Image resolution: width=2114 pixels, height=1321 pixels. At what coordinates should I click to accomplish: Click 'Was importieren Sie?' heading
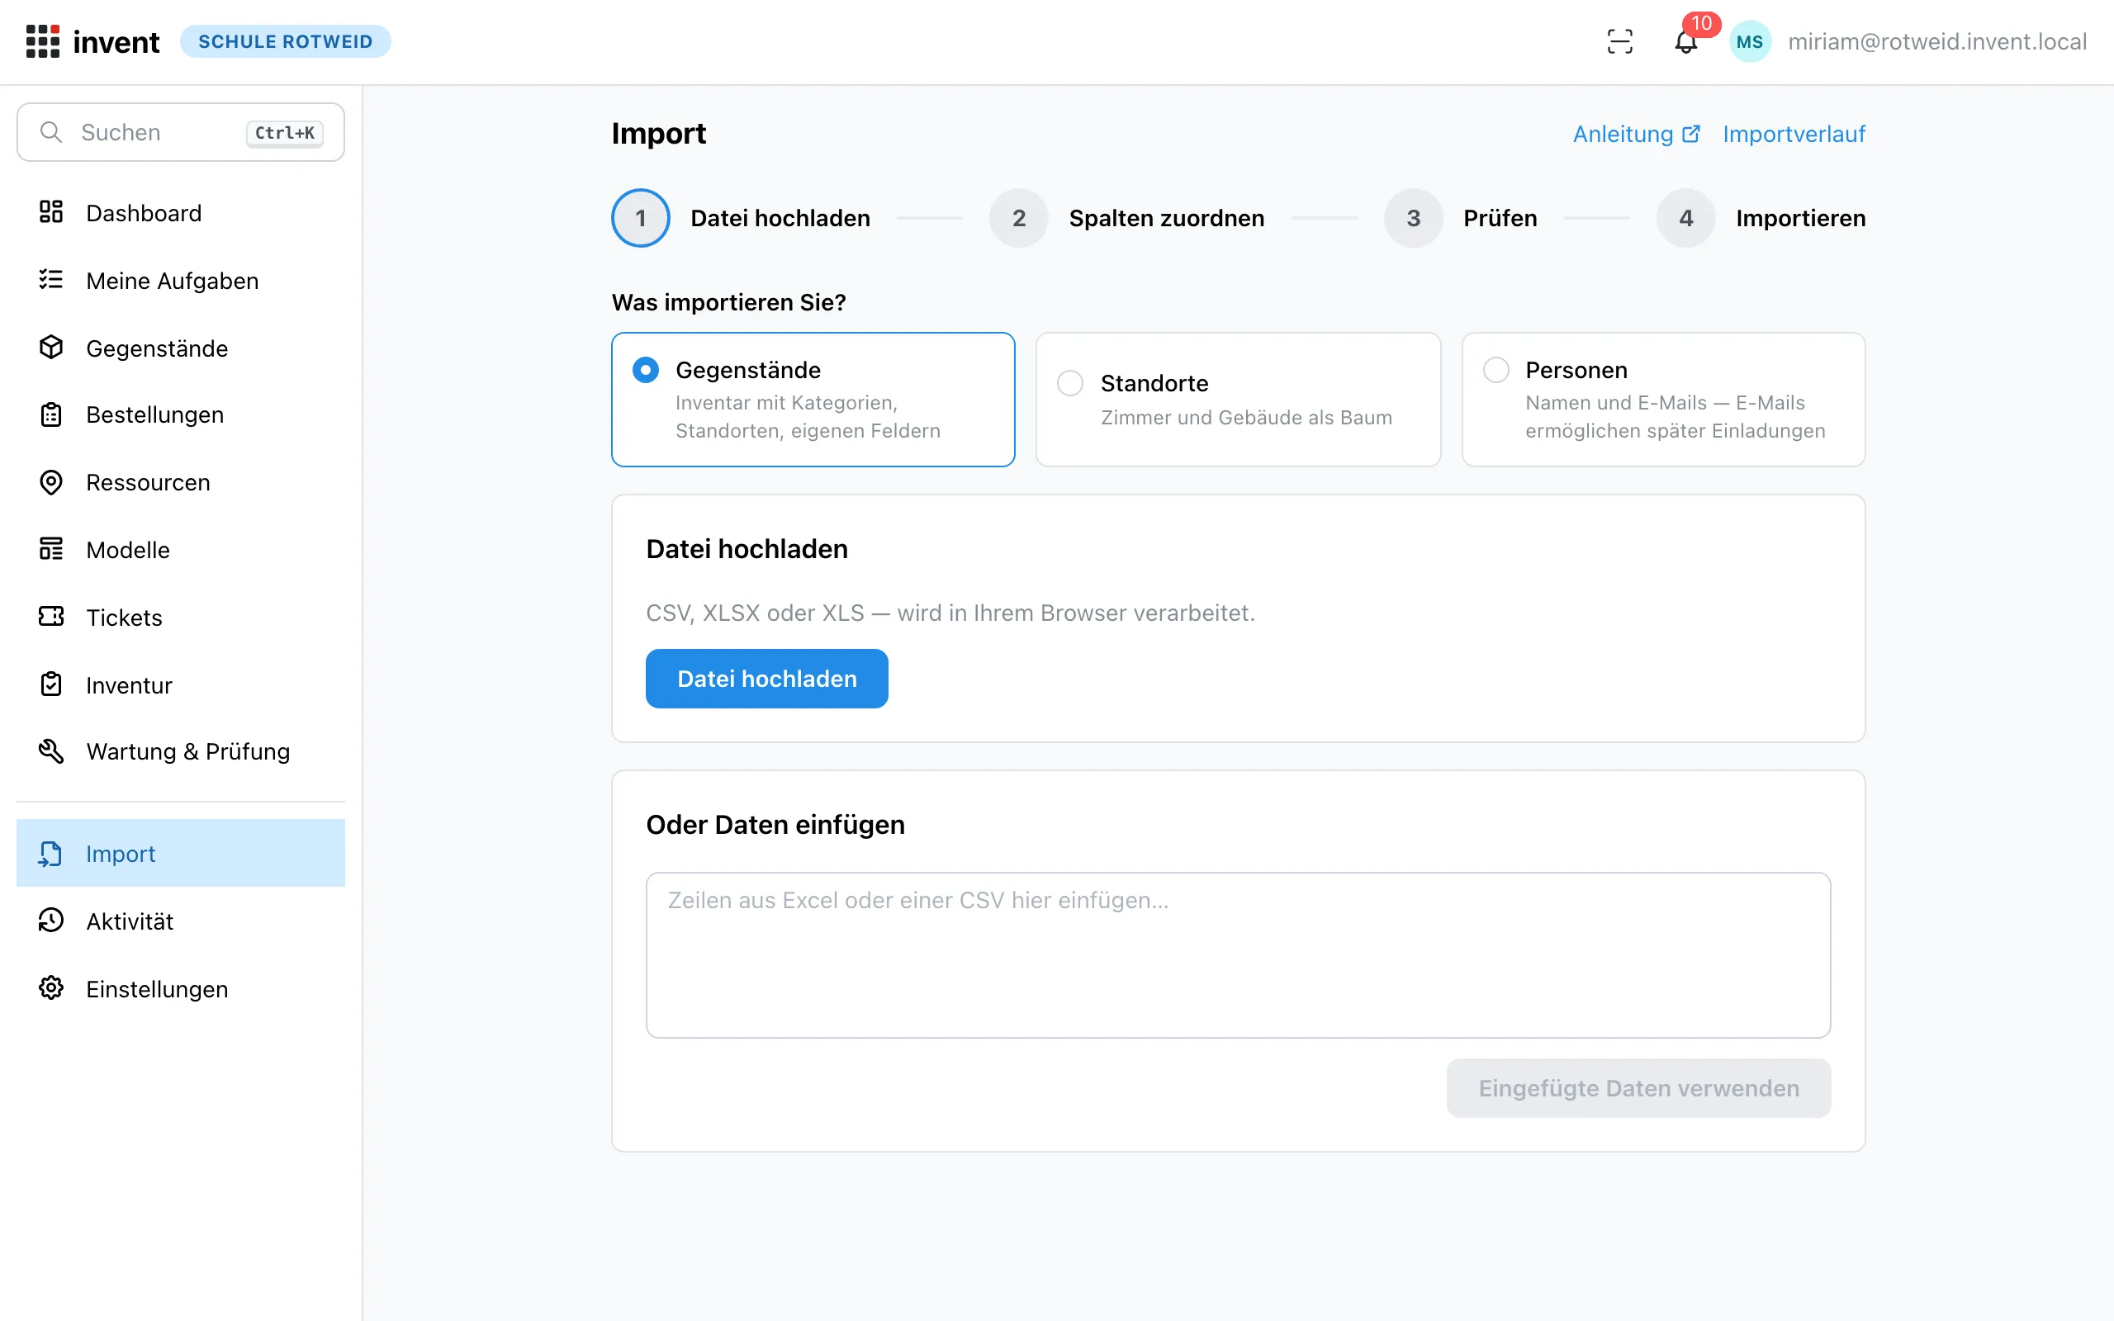click(728, 302)
